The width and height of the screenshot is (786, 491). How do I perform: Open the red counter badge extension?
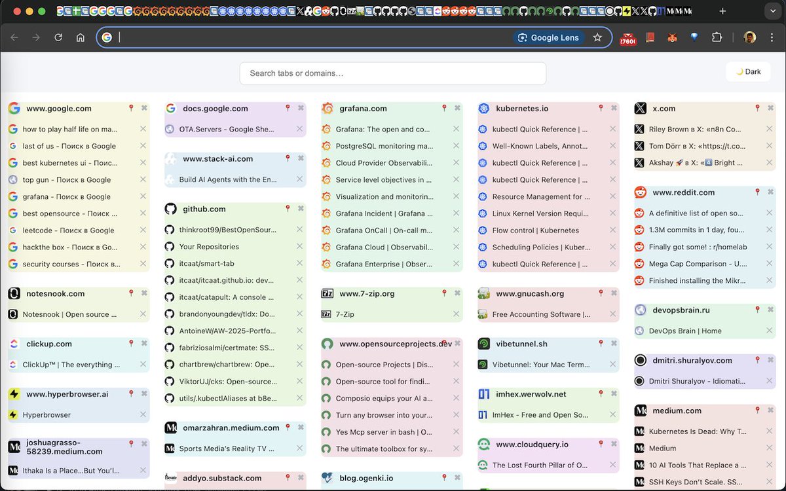point(627,39)
